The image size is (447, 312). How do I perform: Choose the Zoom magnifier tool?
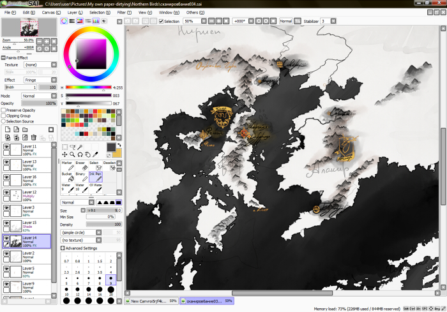[73, 154]
